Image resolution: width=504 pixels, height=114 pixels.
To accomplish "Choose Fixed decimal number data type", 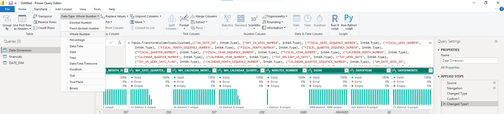I will click(x=83, y=28).
